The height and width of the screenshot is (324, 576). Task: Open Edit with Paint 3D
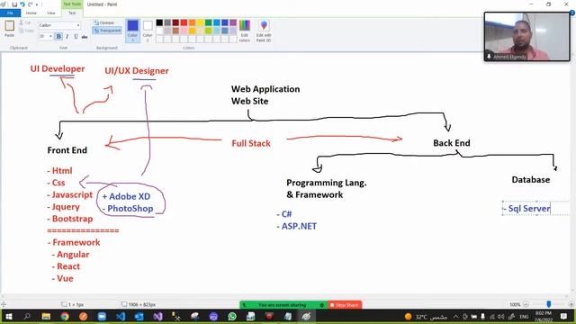(264, 31)
